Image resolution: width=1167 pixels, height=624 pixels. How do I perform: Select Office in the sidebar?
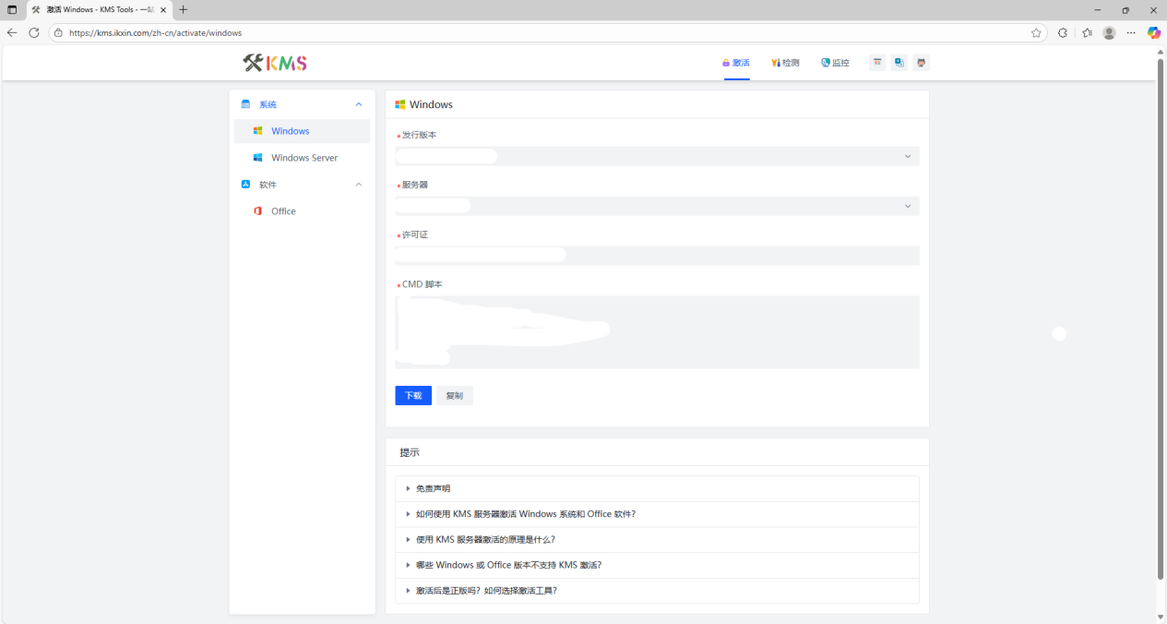pos(302,211)
